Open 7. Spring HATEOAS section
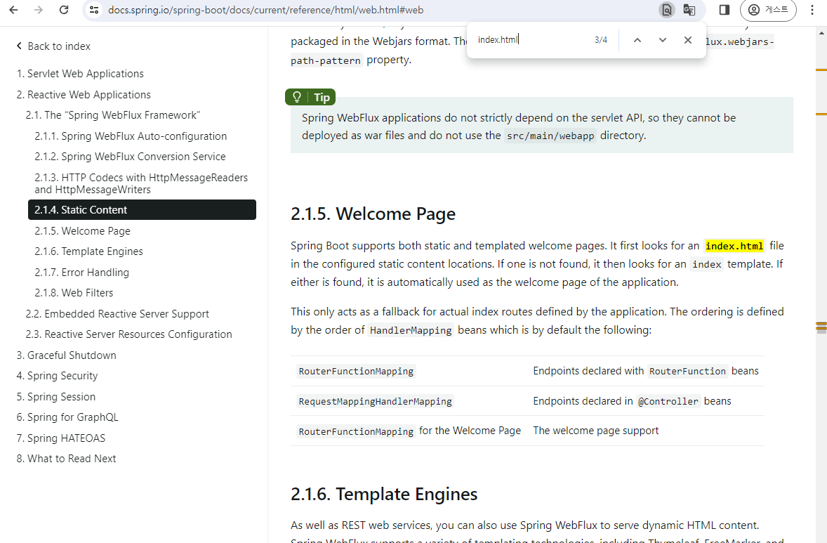 [60, 438]
